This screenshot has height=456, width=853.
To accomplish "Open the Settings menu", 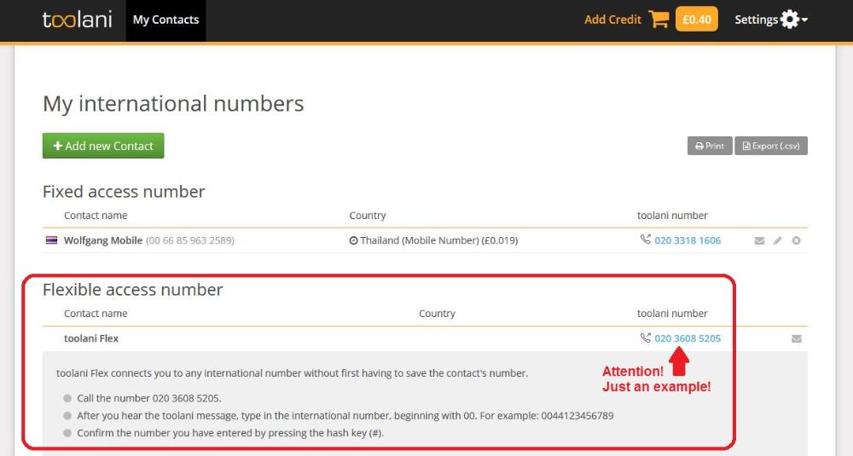I will [x=771, y=20].
